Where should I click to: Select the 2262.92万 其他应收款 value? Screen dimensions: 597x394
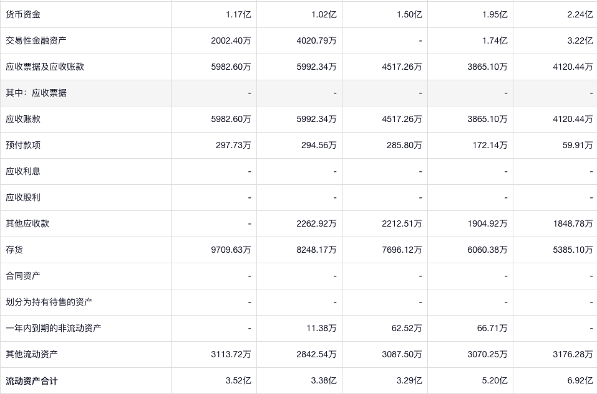tap(316, 223)
